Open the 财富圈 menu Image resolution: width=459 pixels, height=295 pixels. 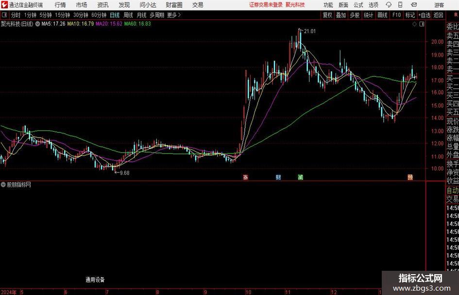click(174, 5)
